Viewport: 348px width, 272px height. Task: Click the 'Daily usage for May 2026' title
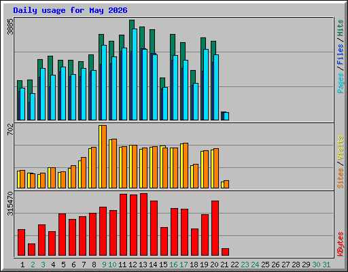(70, 10)
